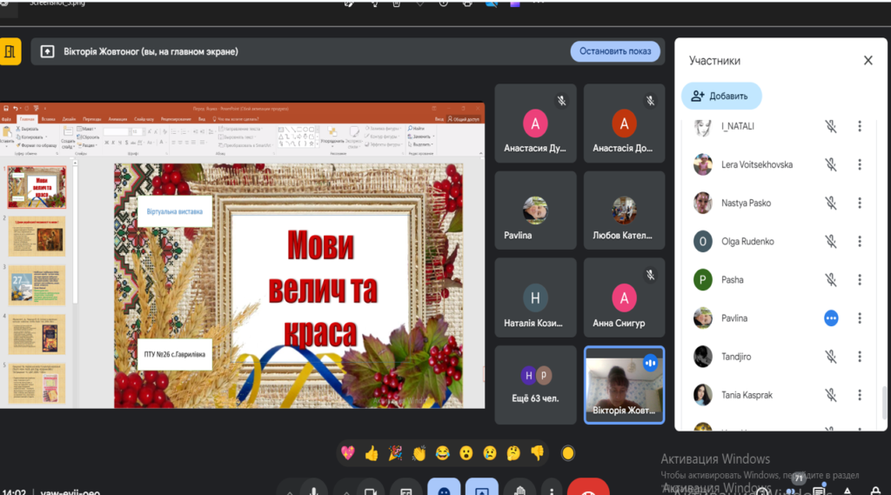
Task: Send the thumbs down reaction
Action: click(537, 452)
